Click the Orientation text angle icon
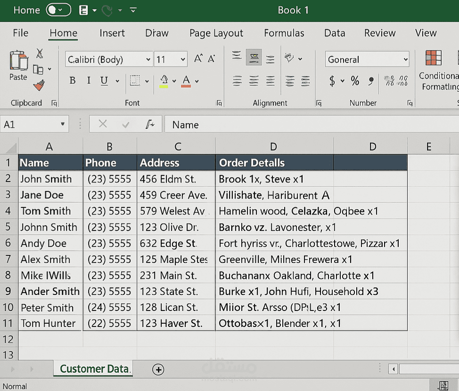 tap(289, 57)
